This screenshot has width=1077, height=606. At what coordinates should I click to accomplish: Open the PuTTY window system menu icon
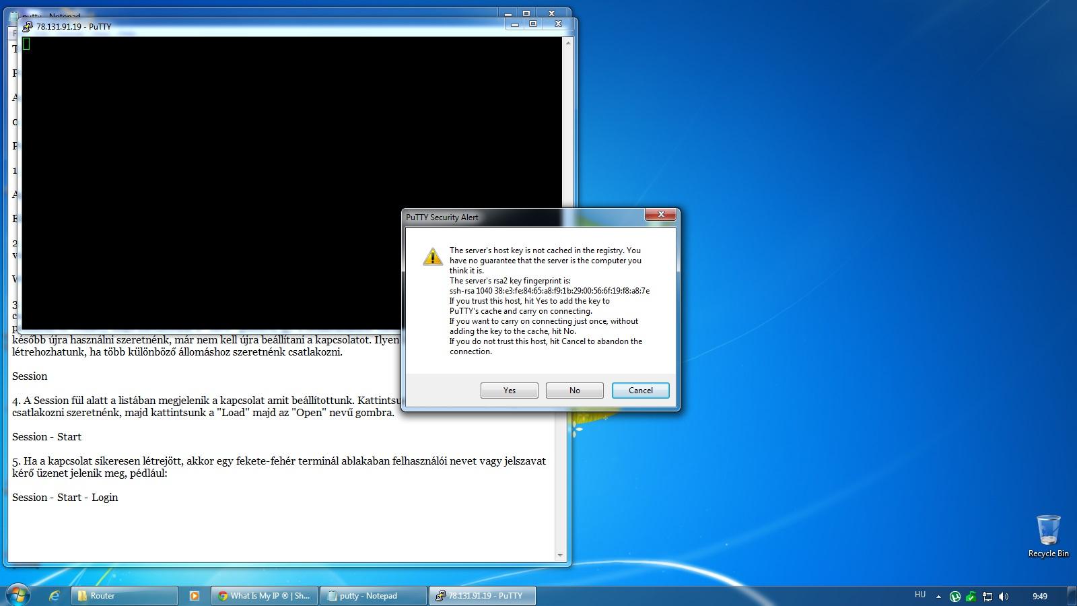pos(27,27)
